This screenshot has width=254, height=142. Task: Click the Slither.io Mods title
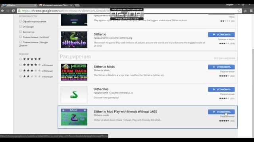104,67
